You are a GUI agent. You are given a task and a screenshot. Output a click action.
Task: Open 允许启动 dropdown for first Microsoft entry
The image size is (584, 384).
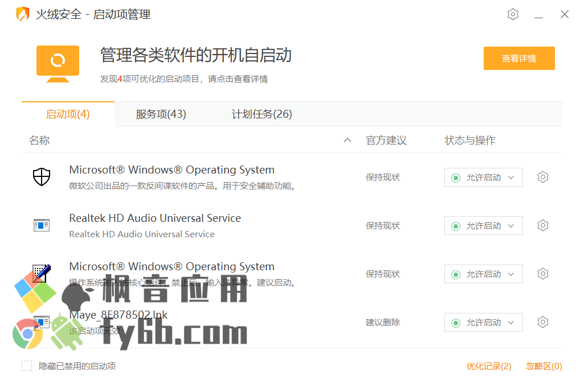tap(484, 177)
